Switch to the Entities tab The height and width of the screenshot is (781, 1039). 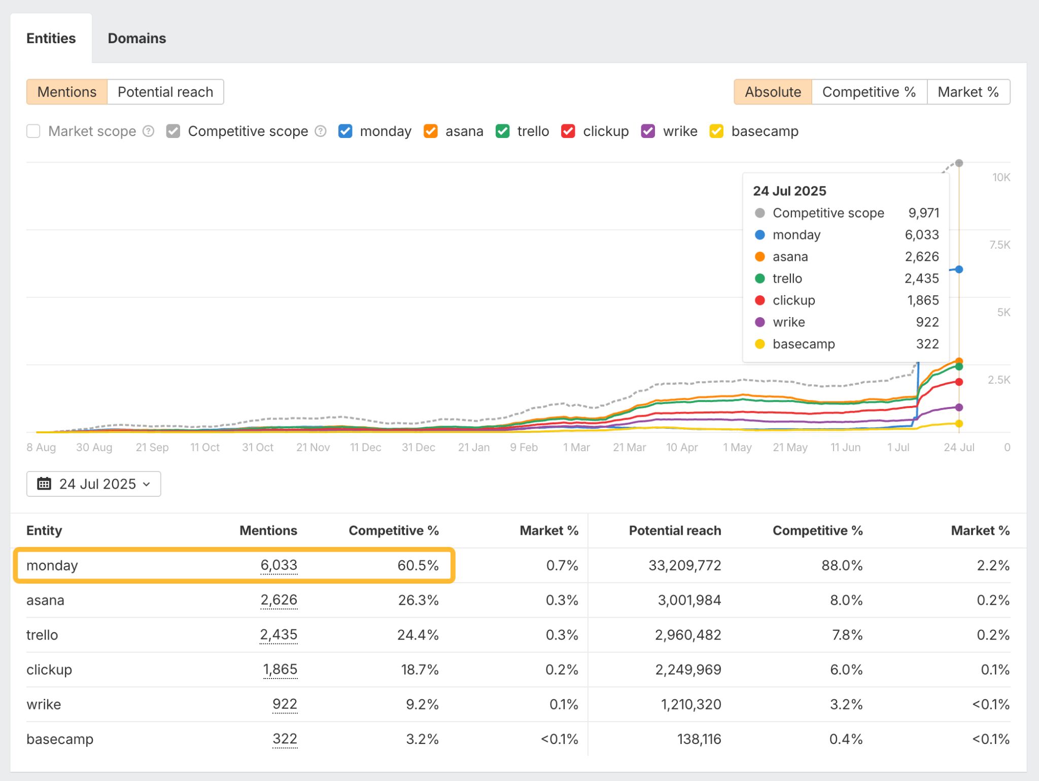(x=51, y=38)
